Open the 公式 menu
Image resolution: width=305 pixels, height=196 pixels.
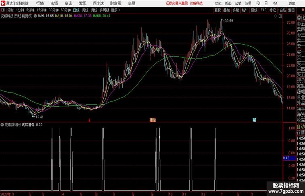[238, 3]
